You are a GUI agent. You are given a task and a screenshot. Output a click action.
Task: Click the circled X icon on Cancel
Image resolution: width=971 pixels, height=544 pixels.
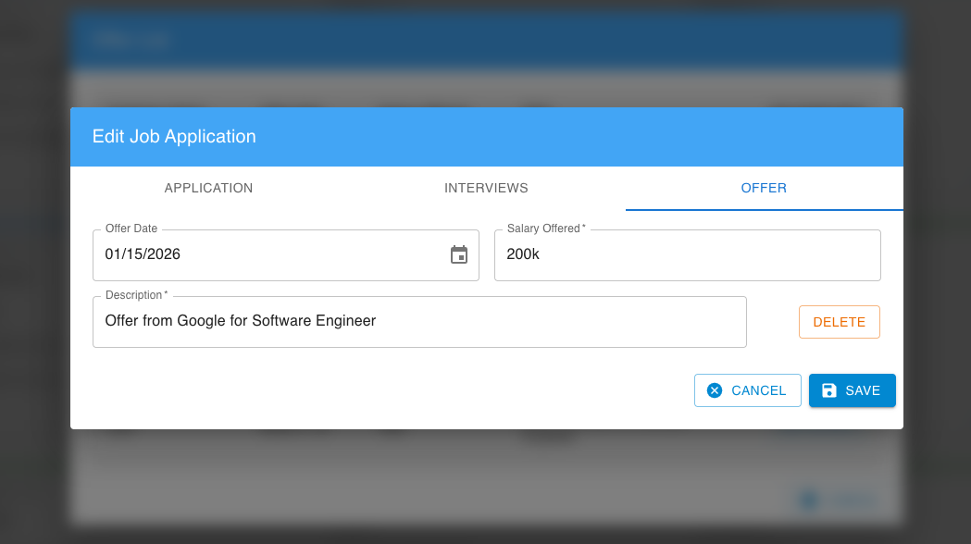pos(715,390)
